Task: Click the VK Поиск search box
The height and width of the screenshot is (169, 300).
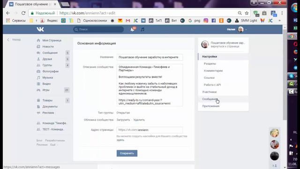Action: click(98, 29)
